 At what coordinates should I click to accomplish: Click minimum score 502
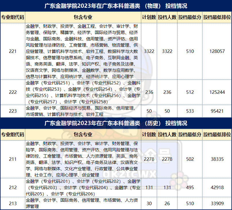[190, 159]
